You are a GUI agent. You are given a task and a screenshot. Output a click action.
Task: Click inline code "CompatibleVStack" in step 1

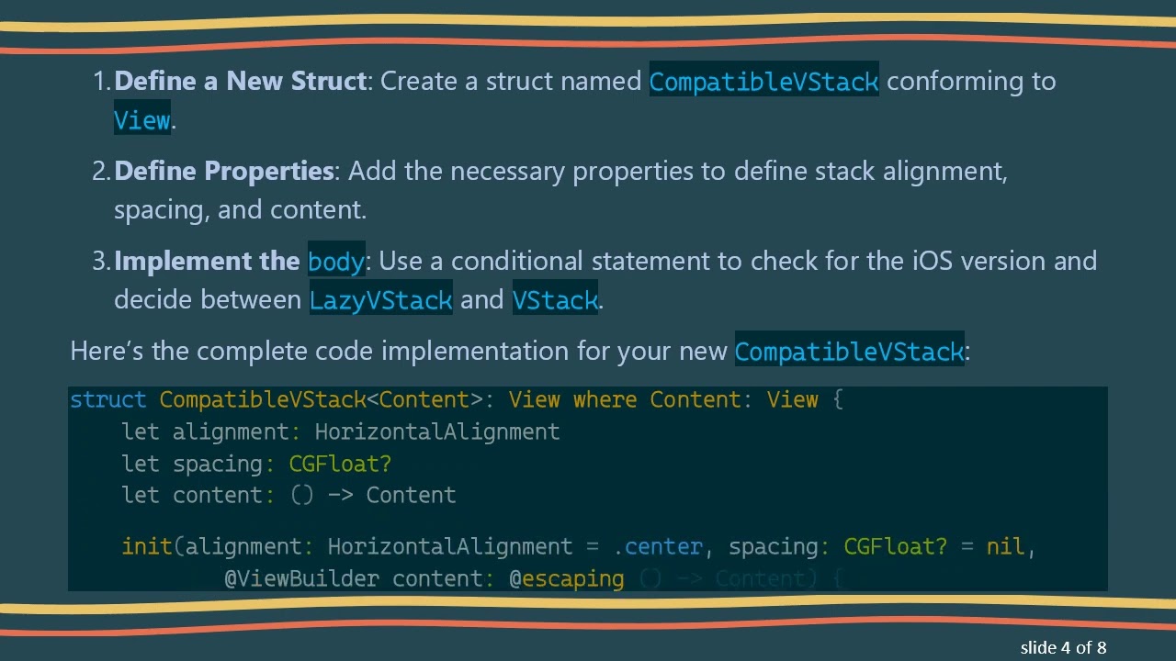(x=764, y=82)
